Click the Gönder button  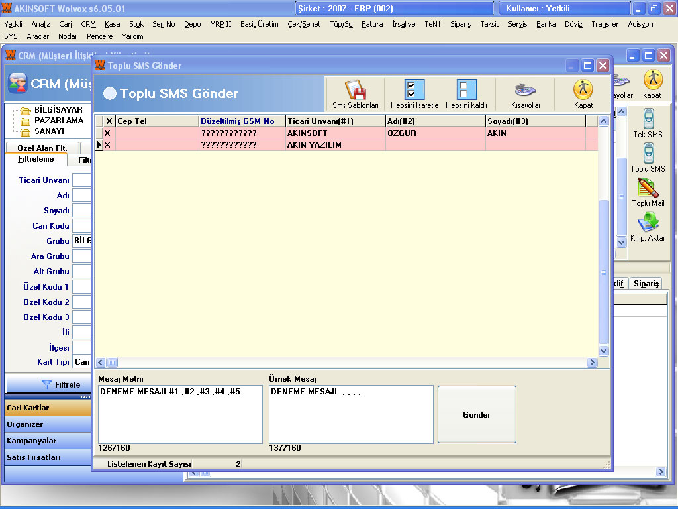[x=477, y=415]
